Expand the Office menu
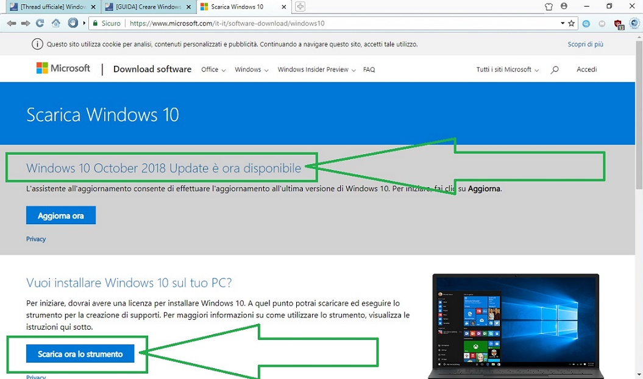Image resolution: width=643 pixels, height=379 pixels. click(213, 69)
